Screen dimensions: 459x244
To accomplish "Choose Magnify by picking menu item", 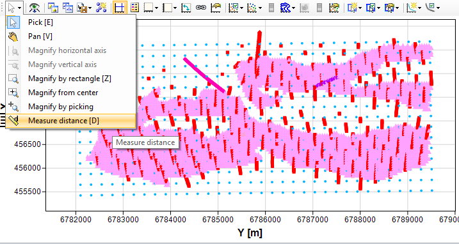I will click(x=71, y=107).
